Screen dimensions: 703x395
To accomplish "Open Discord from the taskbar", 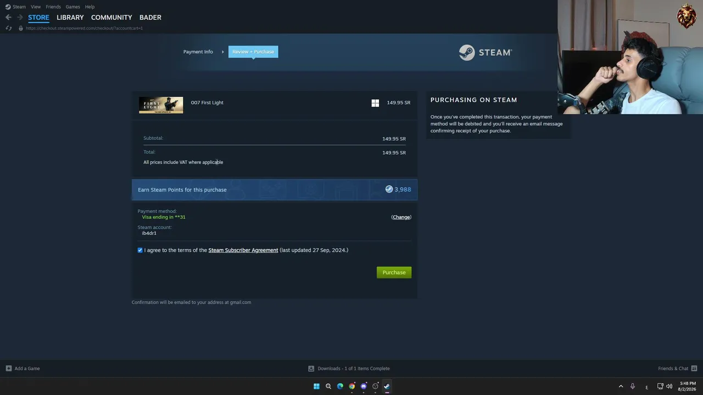I will (364, 386).
